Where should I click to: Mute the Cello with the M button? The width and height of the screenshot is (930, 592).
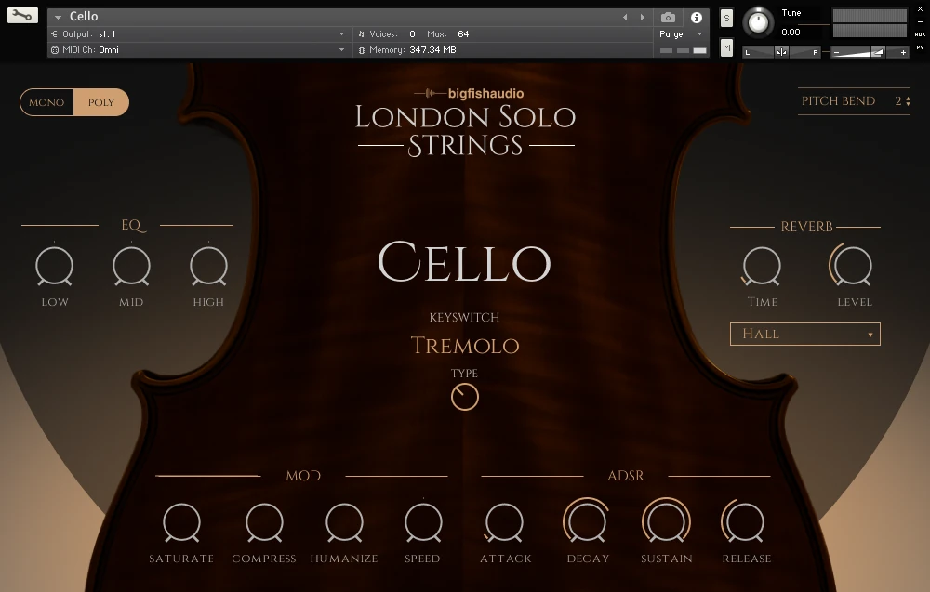point(725,47)
